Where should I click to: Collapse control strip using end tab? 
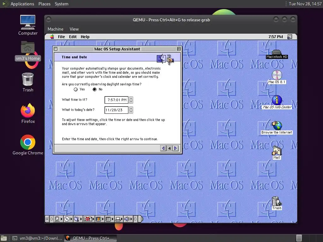click(141, 219)
